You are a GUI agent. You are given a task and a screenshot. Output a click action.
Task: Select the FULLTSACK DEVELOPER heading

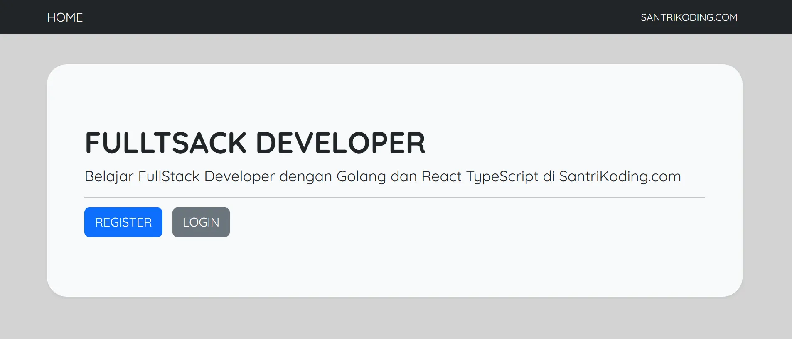click(255, 143)
